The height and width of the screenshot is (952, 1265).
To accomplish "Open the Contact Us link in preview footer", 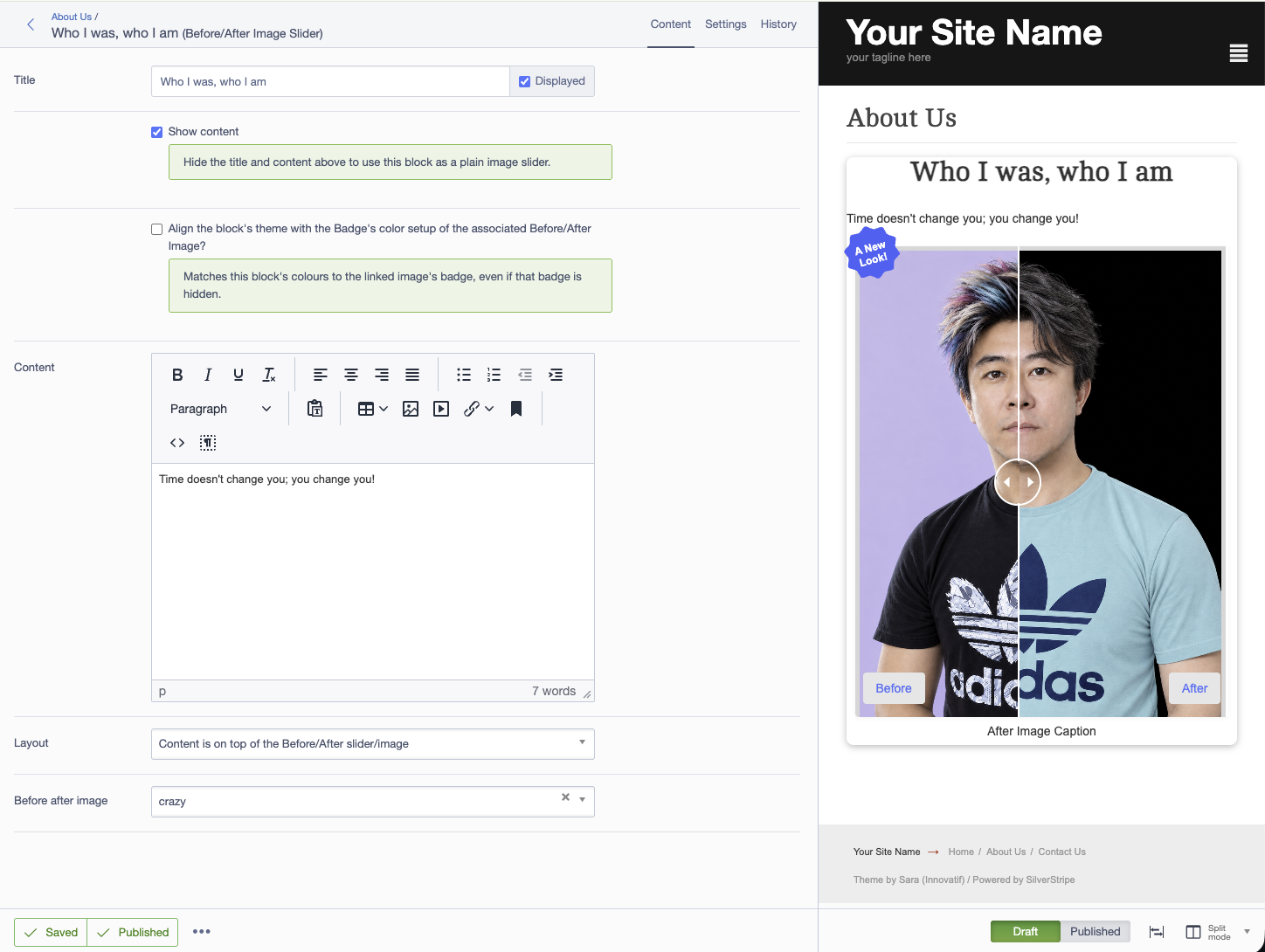I will coord(1062,852).
